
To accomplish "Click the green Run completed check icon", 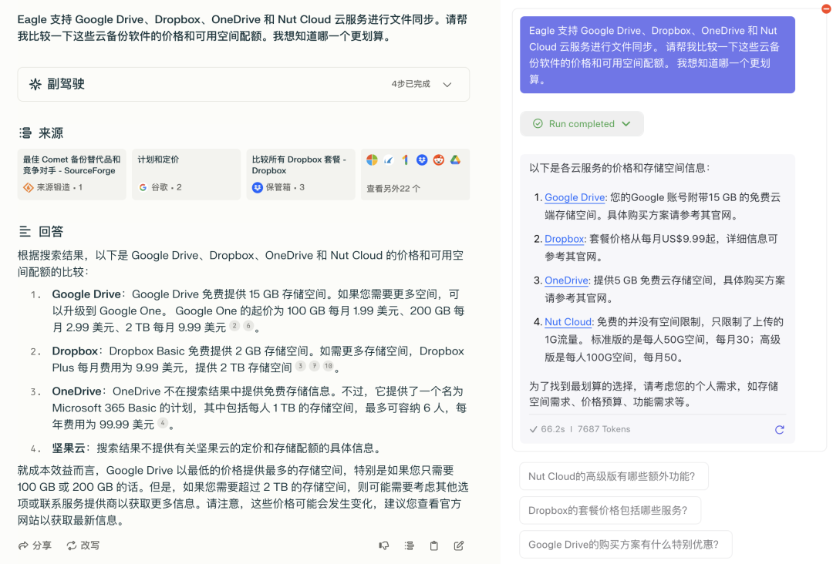I will (x=538, y=123).
